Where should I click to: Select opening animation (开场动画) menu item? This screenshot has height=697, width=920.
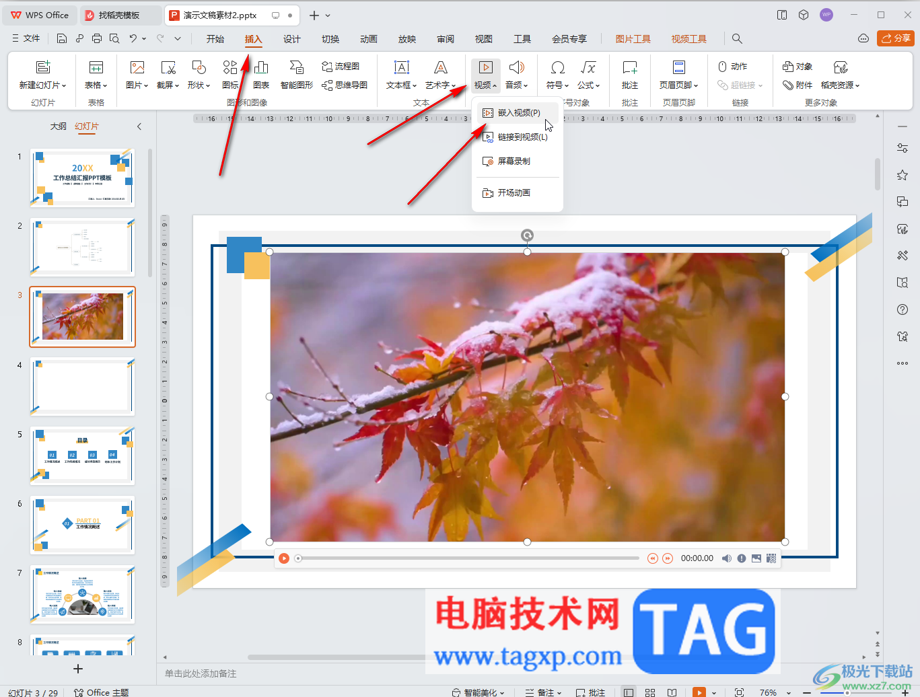point(518,193)
